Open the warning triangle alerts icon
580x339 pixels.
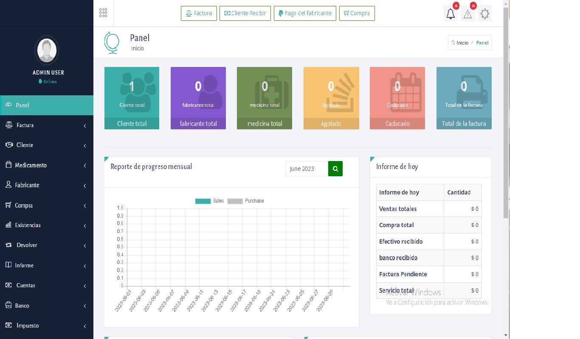tap(468, 14)
